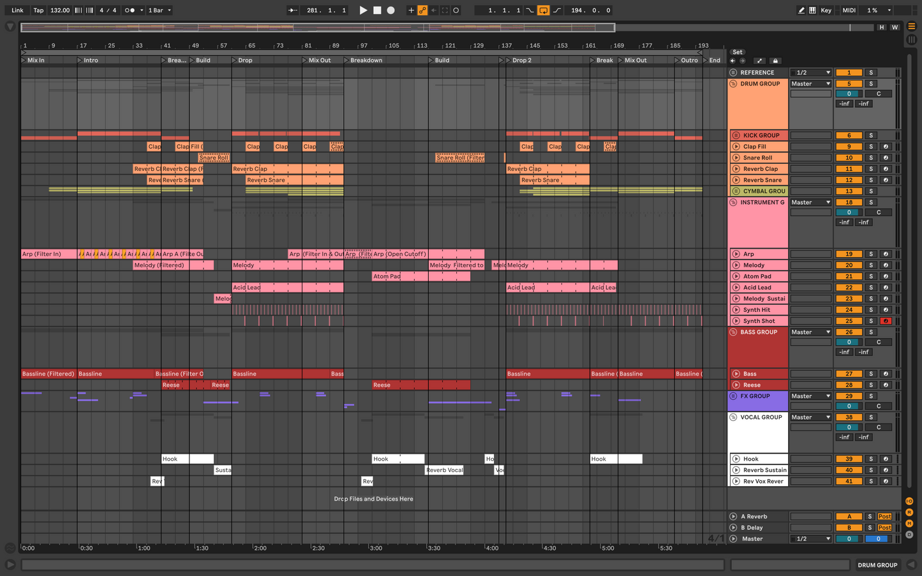The width and height of the screenshot is (922, 576).
Task: Toggle Post button on A Reverb return
Action: [884, 517]
